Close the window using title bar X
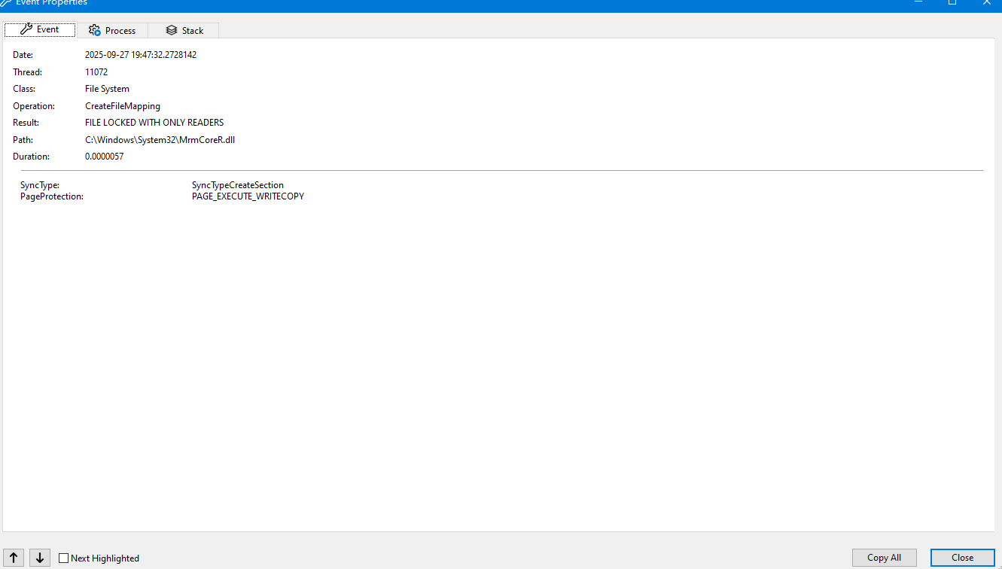The width and height of the screenshot is (1002, 569). pyautogui.click(x=986, y=2)
